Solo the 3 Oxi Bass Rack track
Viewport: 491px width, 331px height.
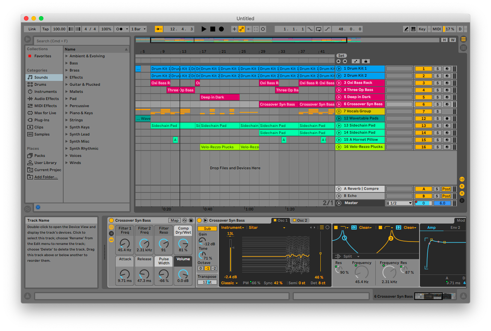tap(437, 83)
